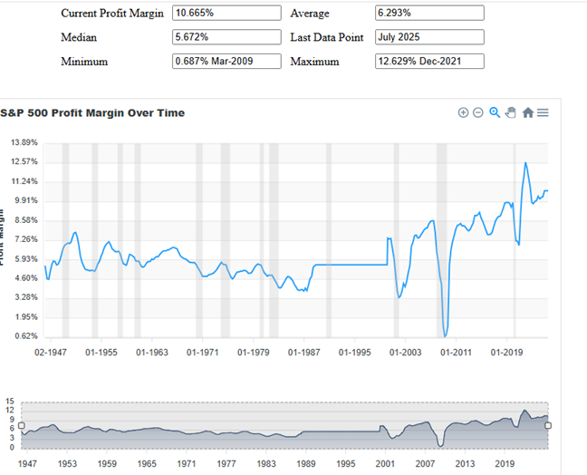Click the zoom in plus icon
This screenshot has width=587, height=475.
click(463, 112)
